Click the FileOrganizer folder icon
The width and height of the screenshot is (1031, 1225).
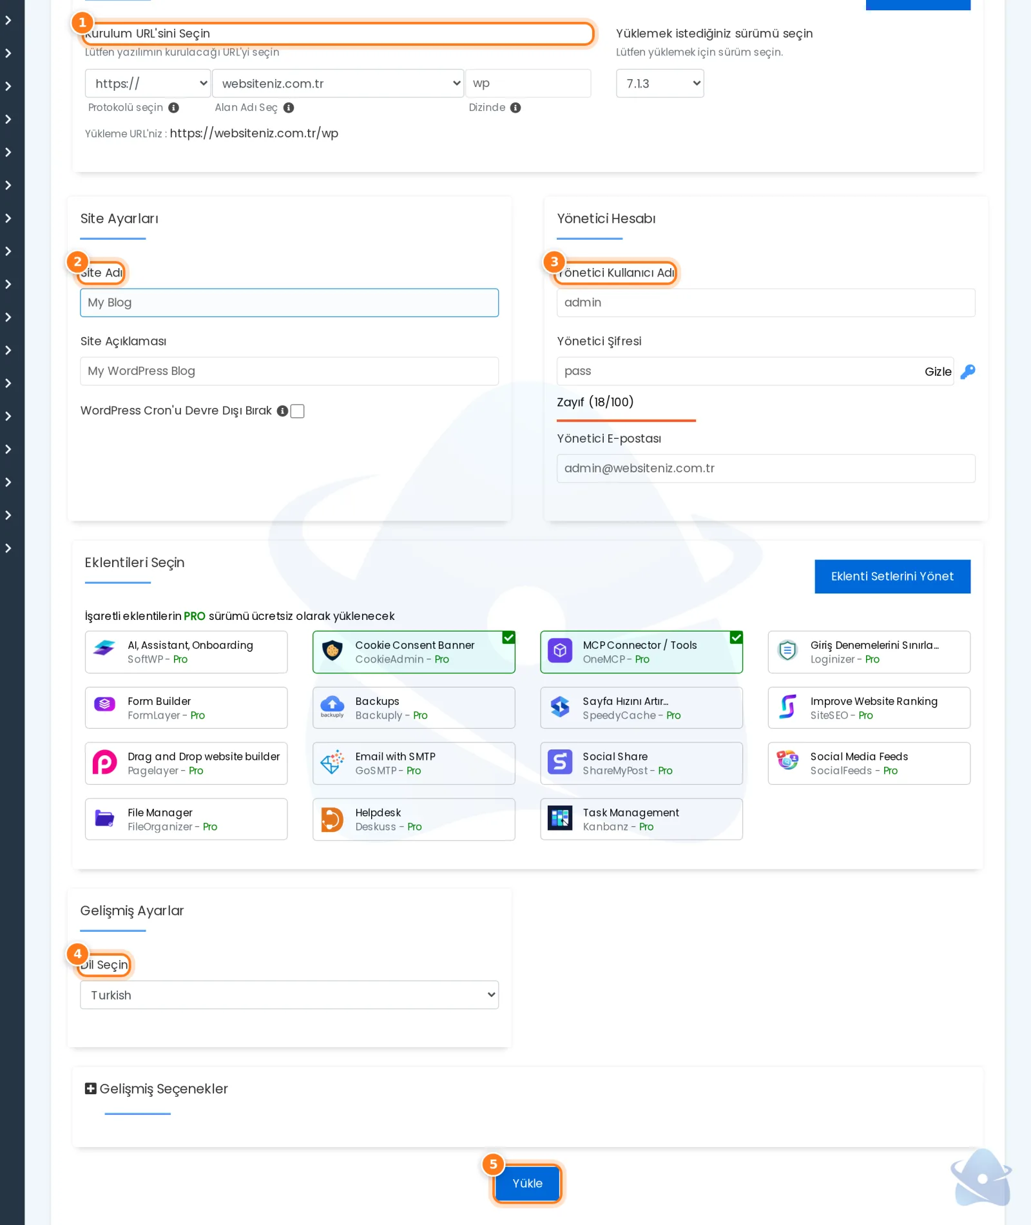click(104, 818)
